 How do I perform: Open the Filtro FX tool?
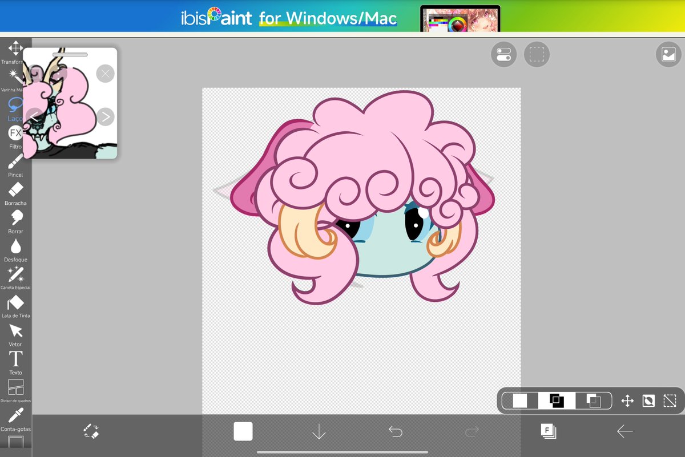15,137
